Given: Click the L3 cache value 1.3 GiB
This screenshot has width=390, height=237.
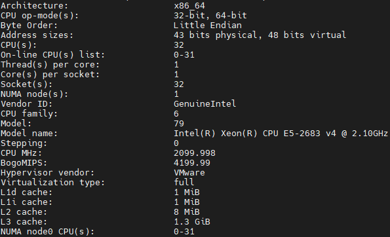Looking at the screenshot, I should click(x=192, y=221).
